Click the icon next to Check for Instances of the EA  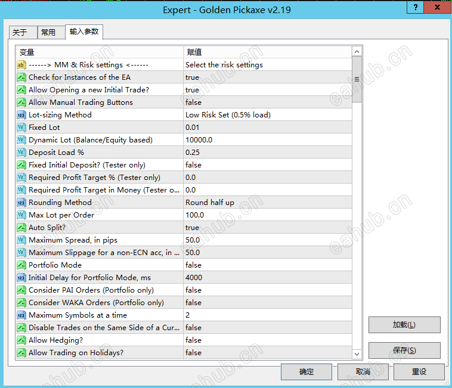(x=21, y=77)
